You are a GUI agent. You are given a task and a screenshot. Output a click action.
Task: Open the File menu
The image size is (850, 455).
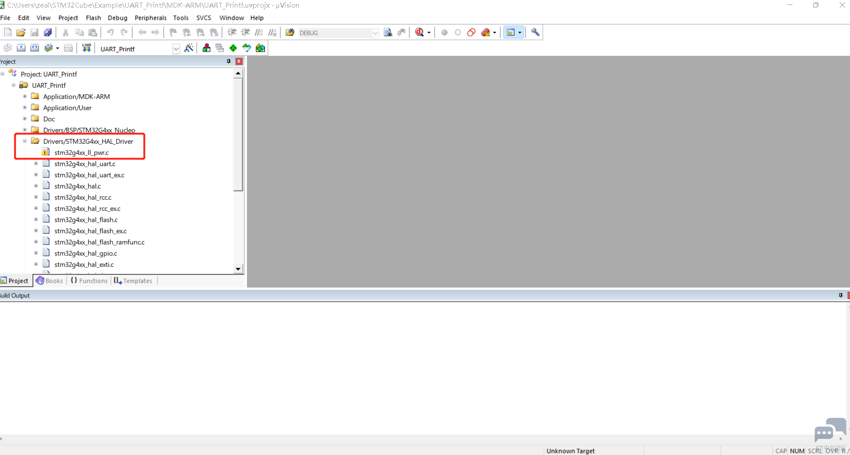[x=5, y=18]
